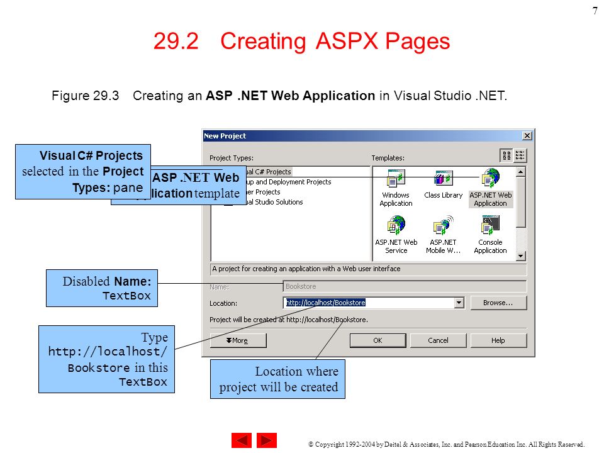Go to previous slide with left arrow
604x453 pixels.
242,440
